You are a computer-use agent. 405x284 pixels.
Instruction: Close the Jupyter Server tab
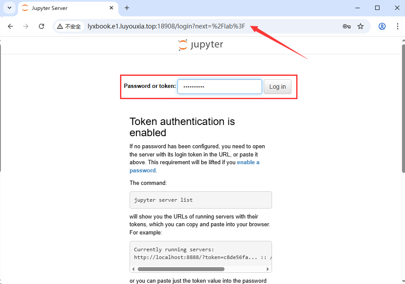click(x=111, y=8)
